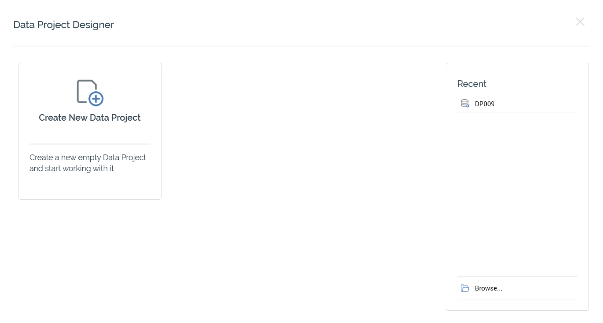Image resolution: width=603 pixels, height=323 pixels.
Task: Click the empty bottom area of create card
Action: coord(90,187)
